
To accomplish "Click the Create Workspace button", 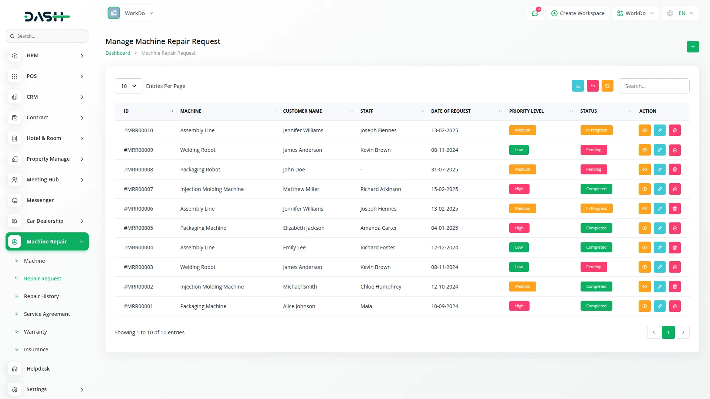I will (578, 13).
